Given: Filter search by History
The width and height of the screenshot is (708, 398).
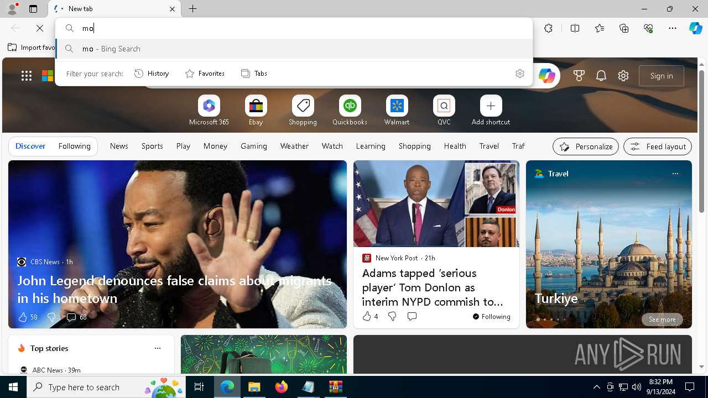Looking at the screenshot, I should (x=152, y=73).
